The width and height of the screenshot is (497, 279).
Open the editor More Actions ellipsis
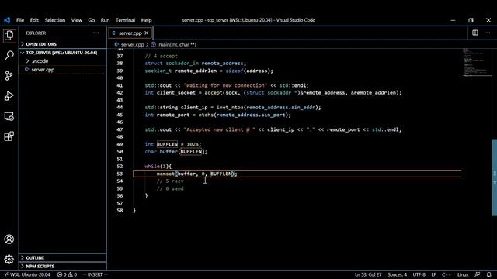(x=488, y=33)
